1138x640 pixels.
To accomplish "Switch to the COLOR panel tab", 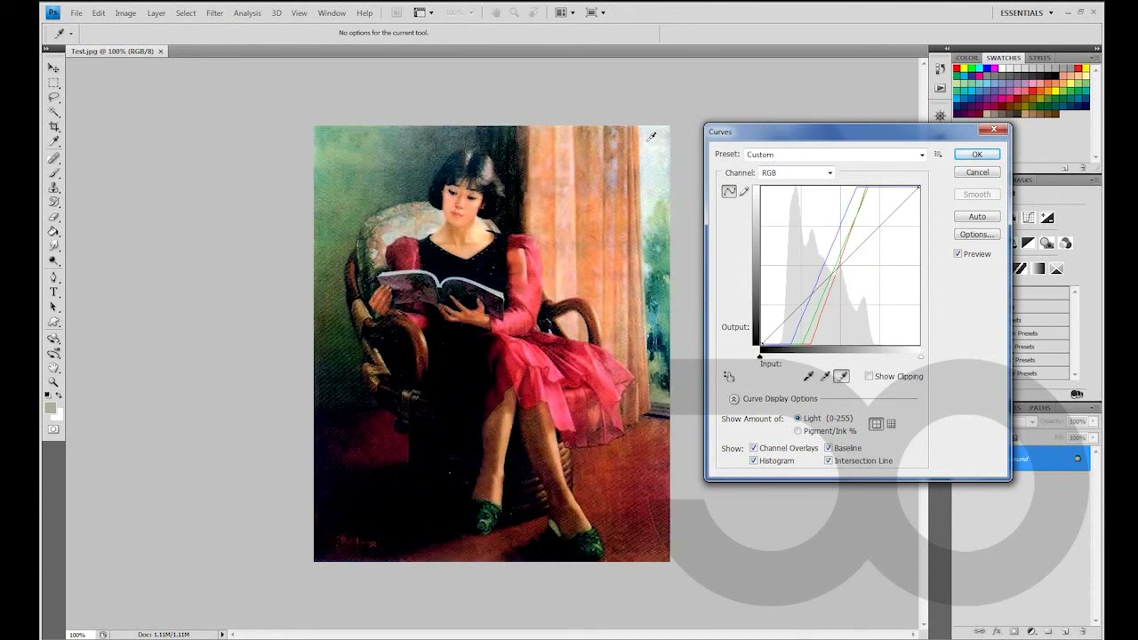I will point(966,58).
